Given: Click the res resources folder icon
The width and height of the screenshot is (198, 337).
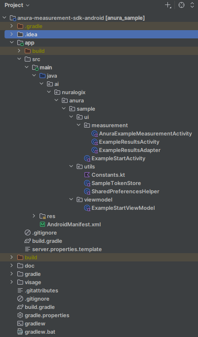Looking at the screenshot, I should pos(42,216).
